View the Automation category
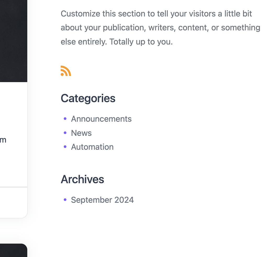The image size is (268, 257). (92, 147)
